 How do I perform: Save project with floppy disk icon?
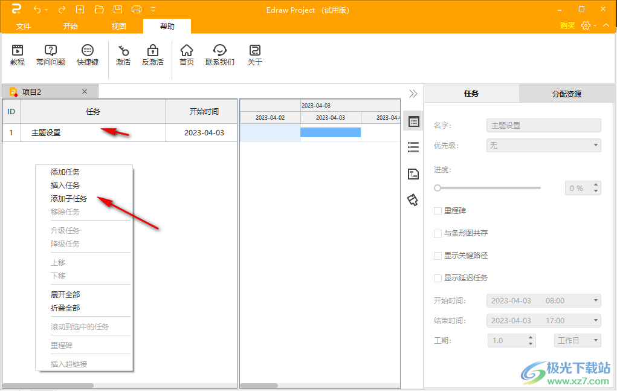118,10
